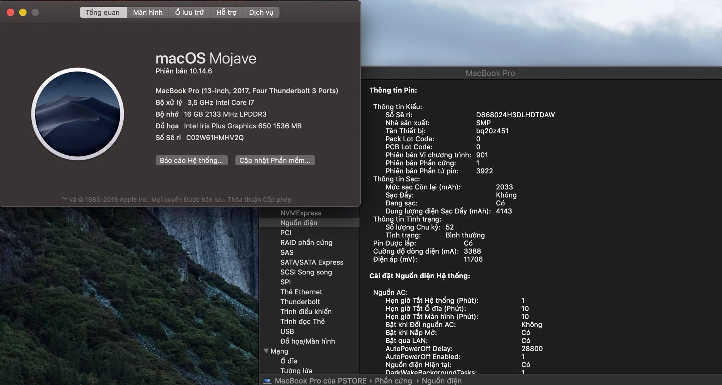The width and height of the screenshot is (722, 385).
Task: Click Báo cáo Hệ thống button
Action: point(191,160)
